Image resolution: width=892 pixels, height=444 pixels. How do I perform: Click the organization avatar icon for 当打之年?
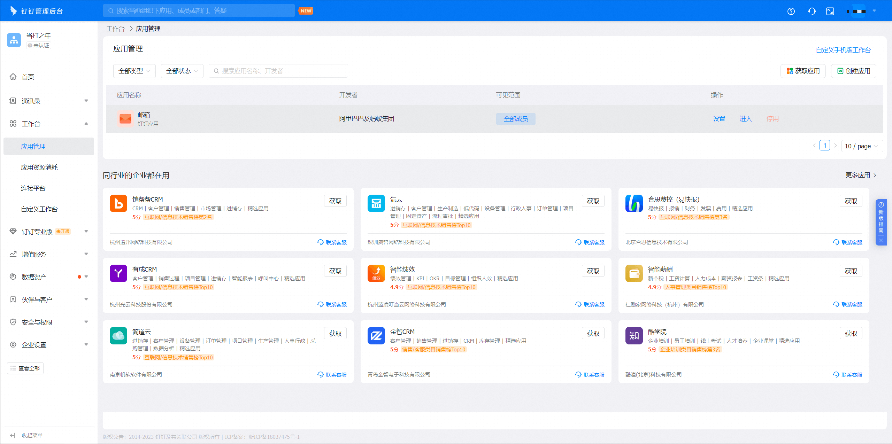14,40
